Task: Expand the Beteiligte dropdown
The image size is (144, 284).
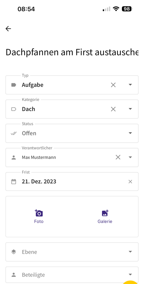Action: coord(72,275)
